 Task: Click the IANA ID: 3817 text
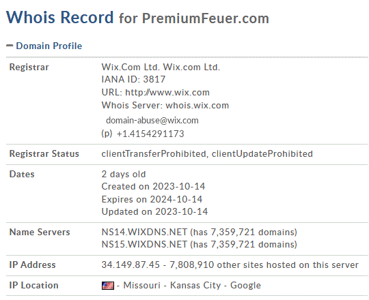(133, 79)
